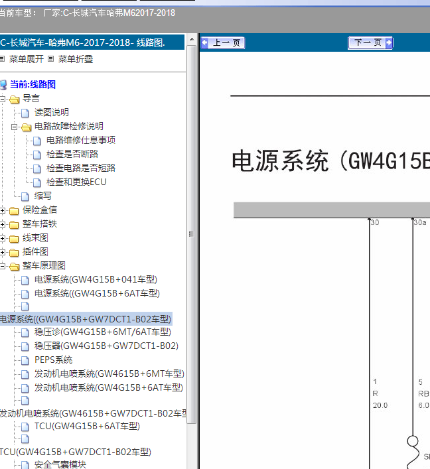Click the 线束图 folder icon
The height and width of the screenshot is (469, 430).
(x=14, y=239)
